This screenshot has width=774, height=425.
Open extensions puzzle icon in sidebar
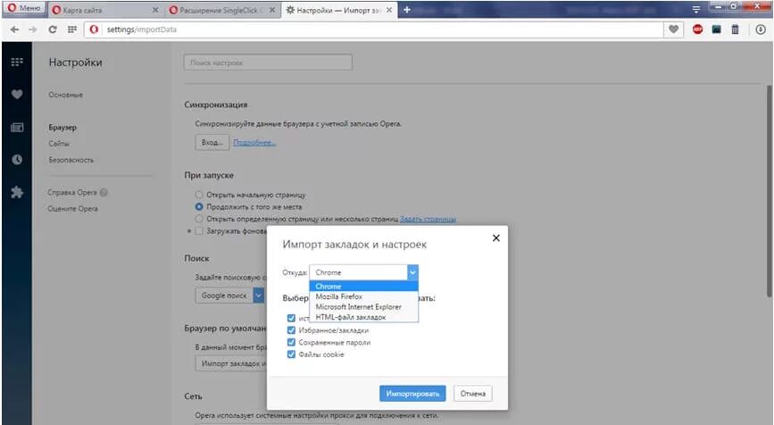(x=17, y=192)
